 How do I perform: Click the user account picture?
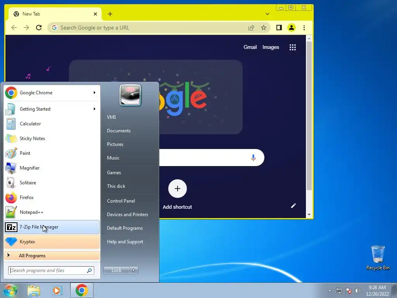(130, 95)
